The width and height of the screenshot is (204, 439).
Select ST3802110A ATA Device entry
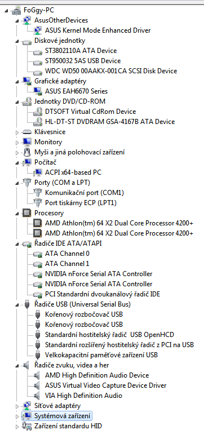[81, 51]
